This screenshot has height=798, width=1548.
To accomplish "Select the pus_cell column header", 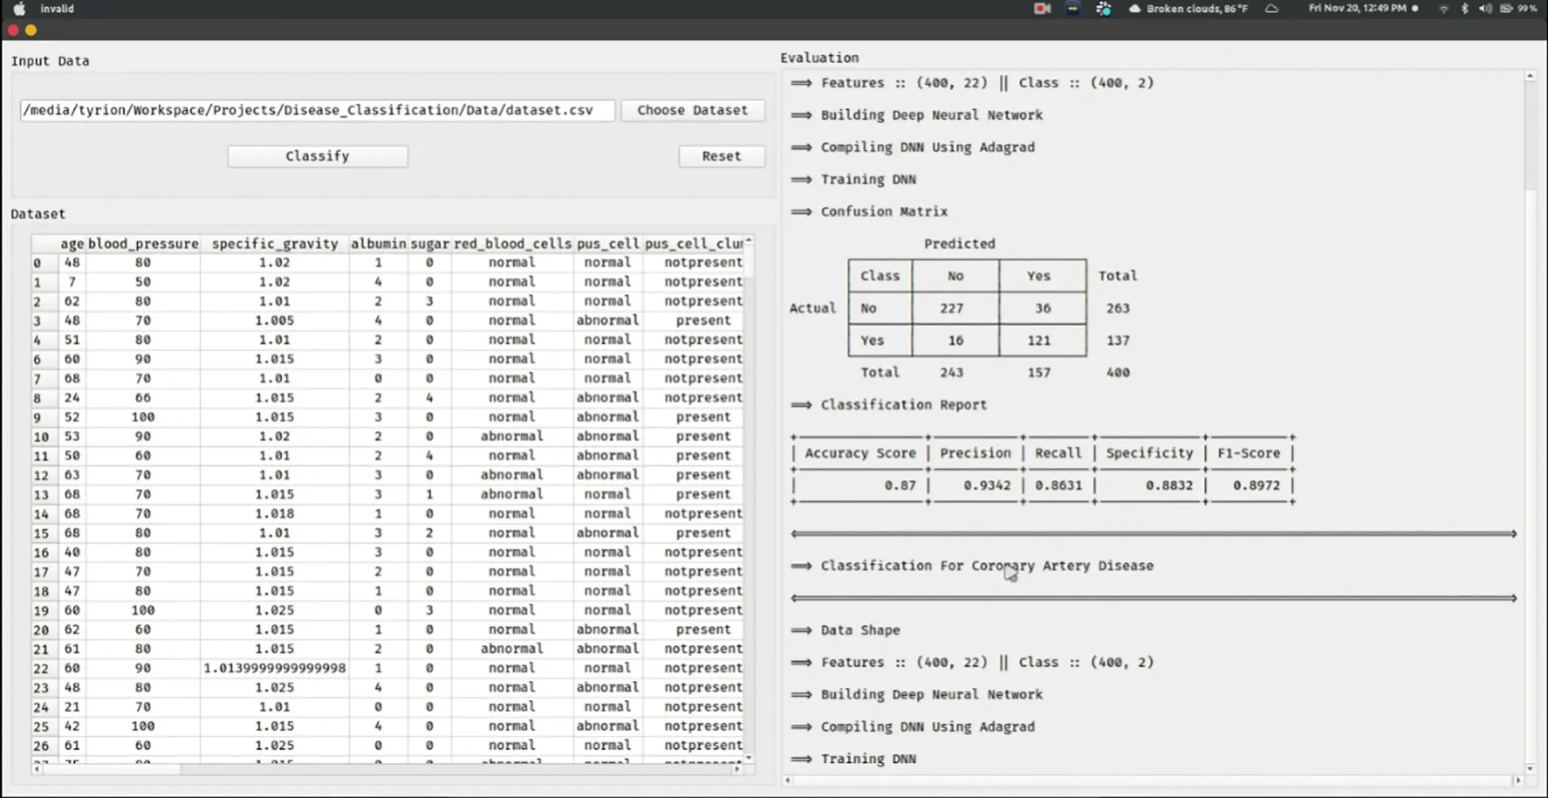I will click(608, 244).
